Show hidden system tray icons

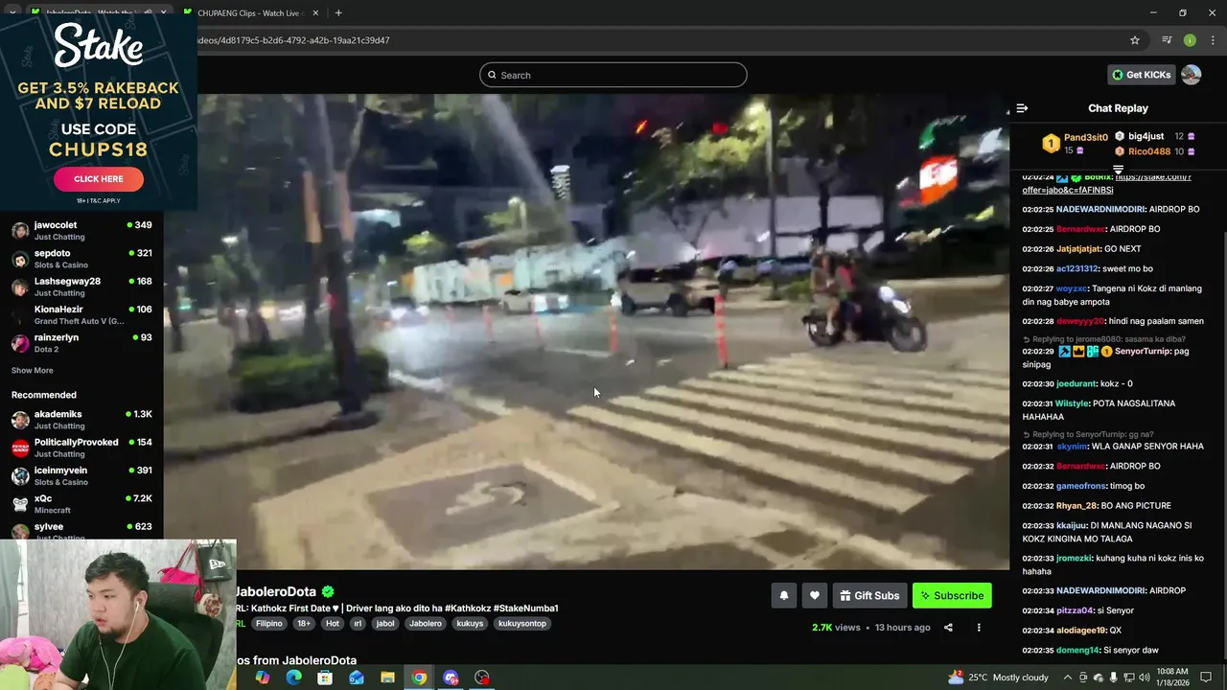[1068, 678]
